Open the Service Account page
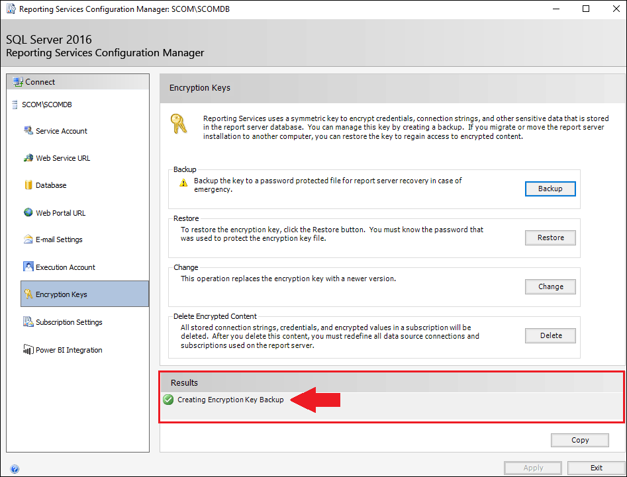This screenshot has width=627, height=477. (61, 131)
